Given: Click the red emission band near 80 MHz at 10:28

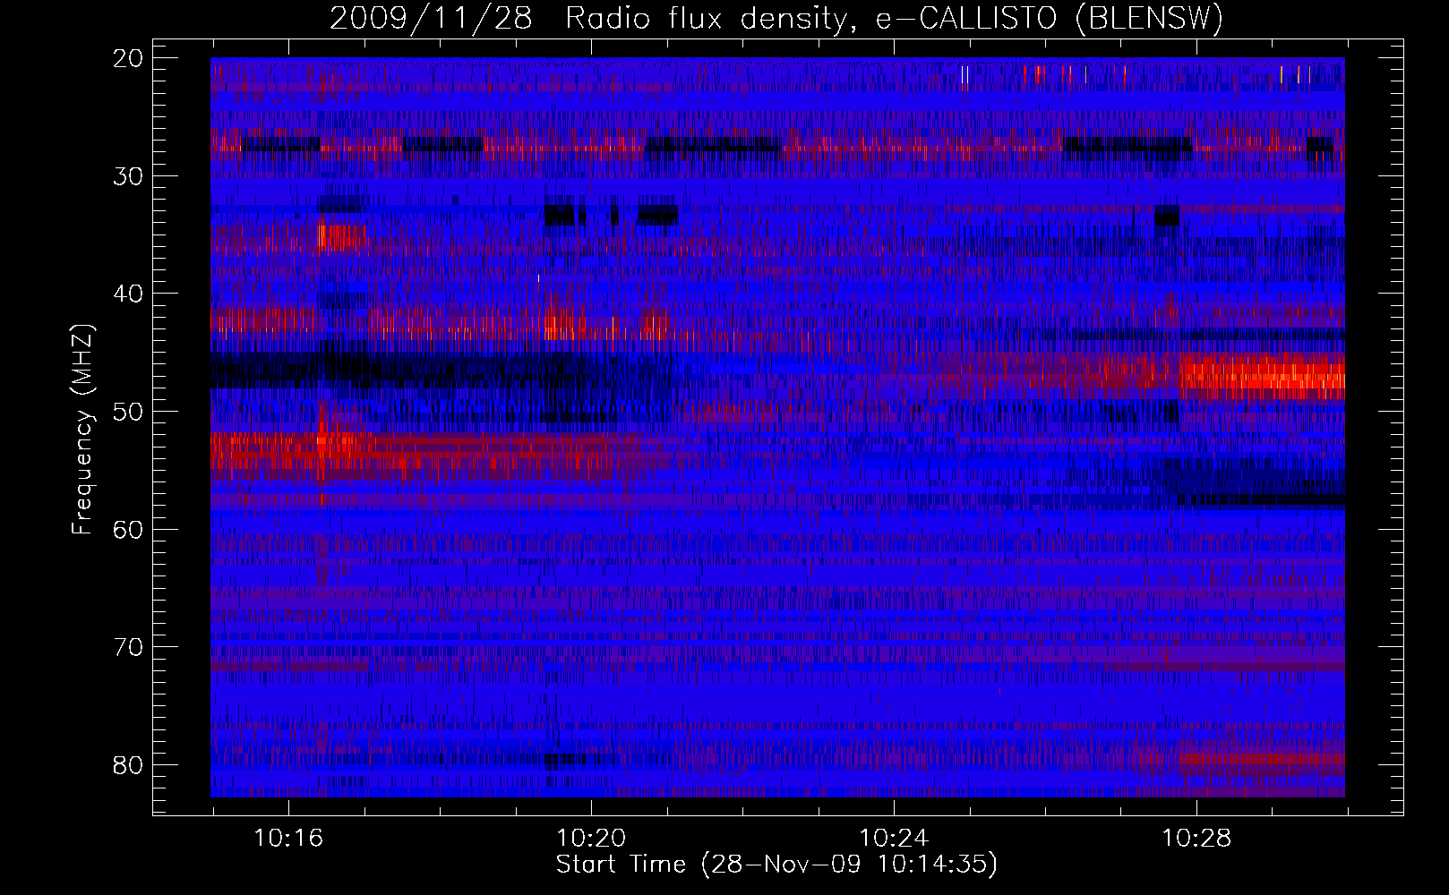Looking at the screenshot, I should coord(1261,760).
